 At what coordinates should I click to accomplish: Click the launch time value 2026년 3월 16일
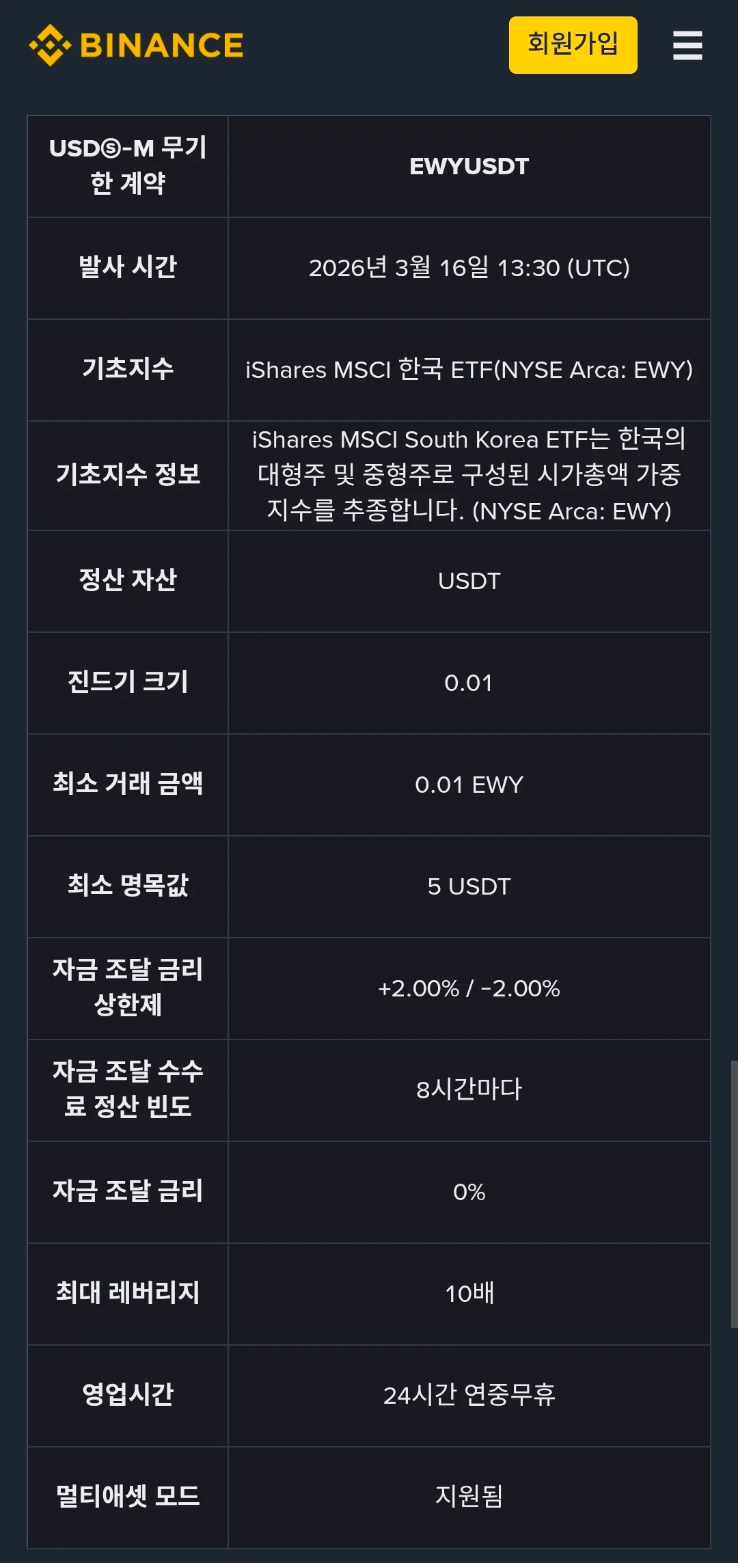tap(470, 268)
